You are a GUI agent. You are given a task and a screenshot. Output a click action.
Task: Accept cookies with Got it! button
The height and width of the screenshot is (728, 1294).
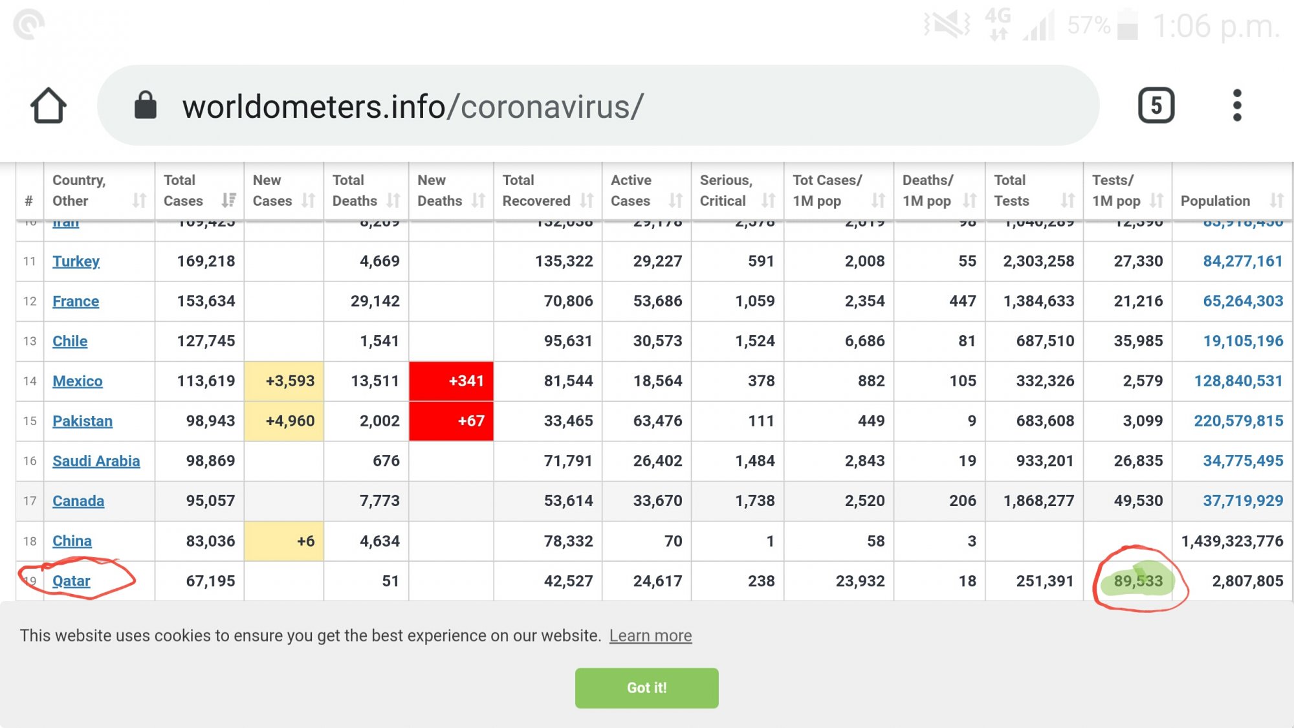coord(646,688)
